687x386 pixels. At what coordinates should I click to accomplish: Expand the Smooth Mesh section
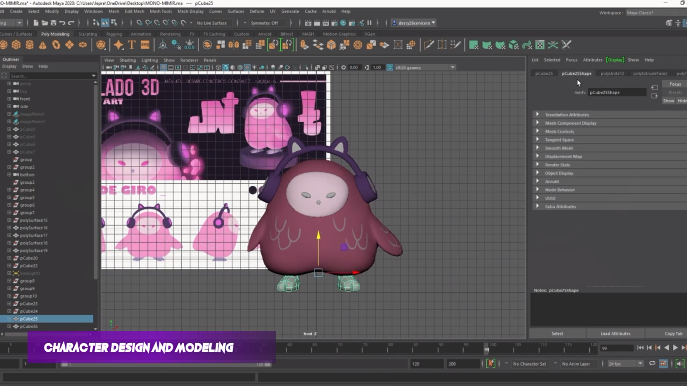(610, 148)
